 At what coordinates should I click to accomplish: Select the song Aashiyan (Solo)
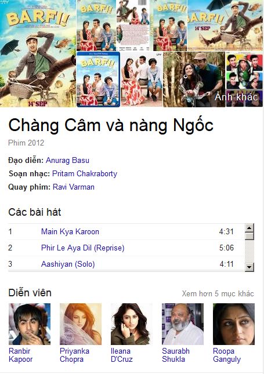(x=68, y=264)
